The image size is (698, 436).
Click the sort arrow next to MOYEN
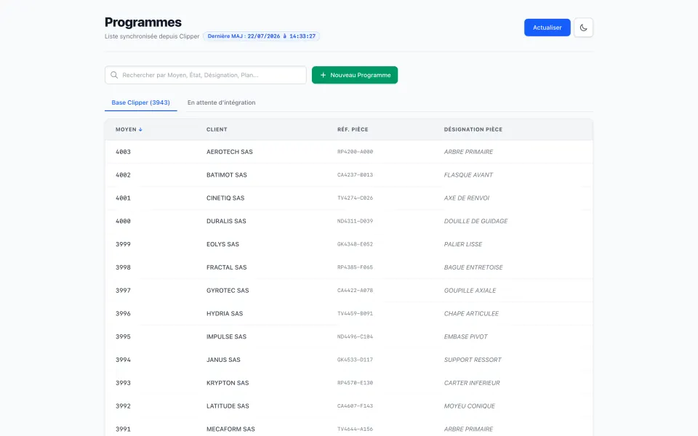(x=140, y=129)
